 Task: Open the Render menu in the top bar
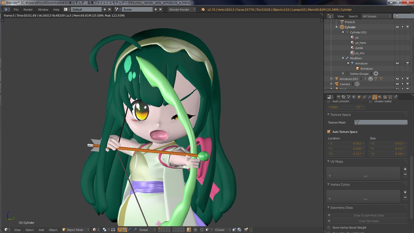click(x=28, y=9)
